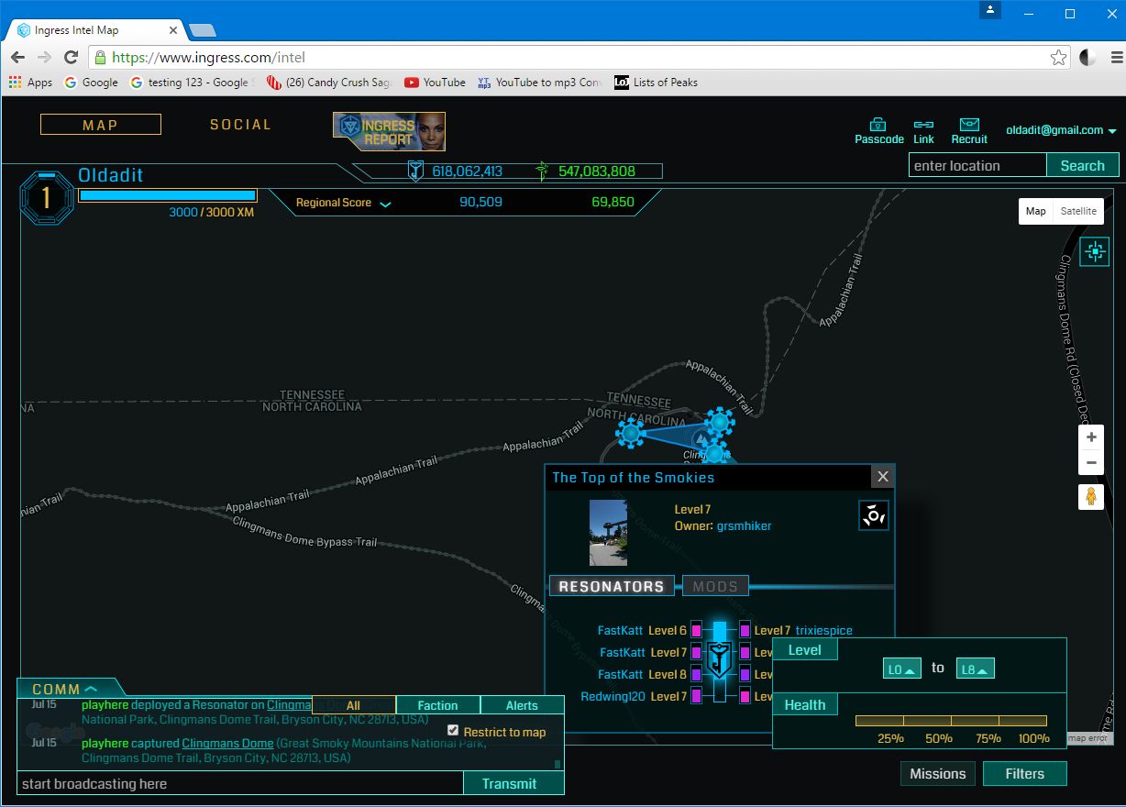Zoom out map with minus button

(1091, 463)
